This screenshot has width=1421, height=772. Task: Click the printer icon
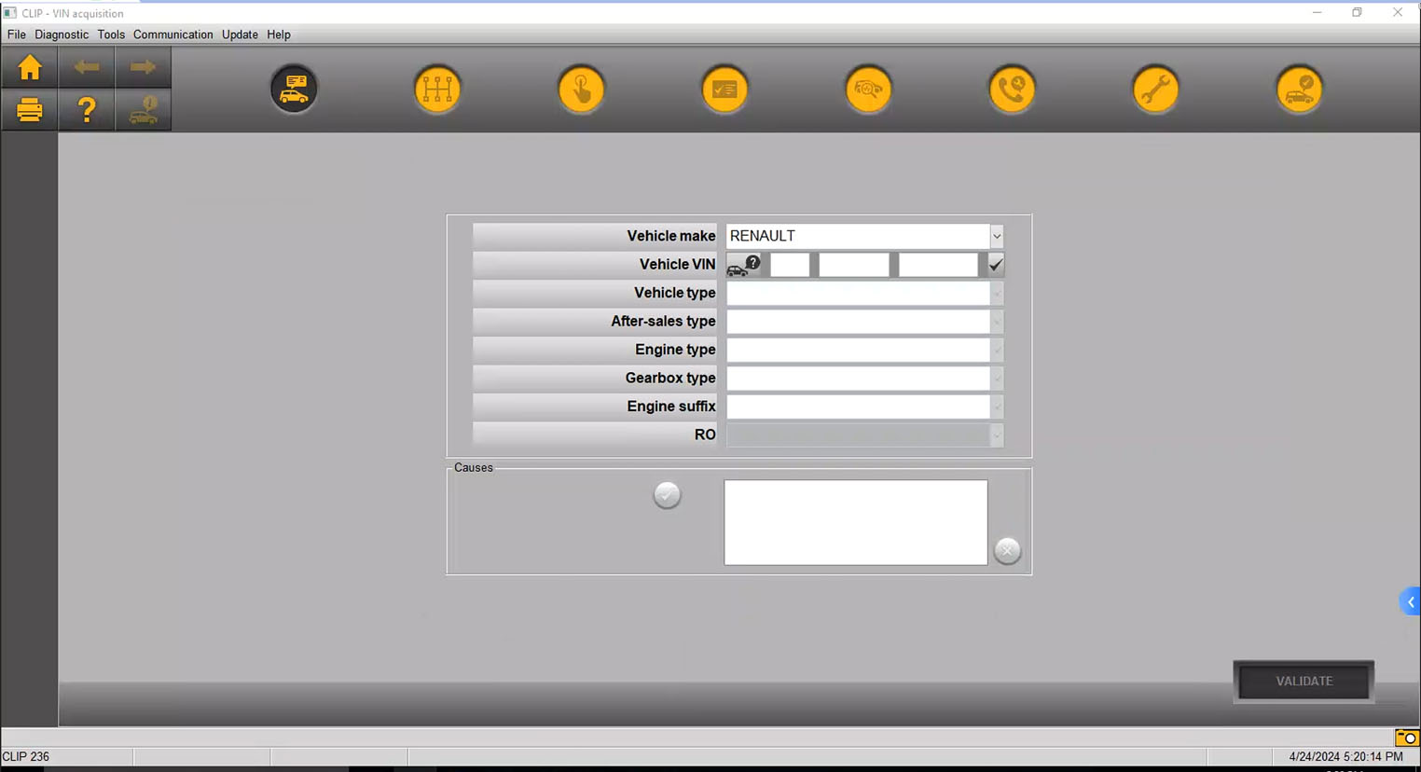click(30, 110)
